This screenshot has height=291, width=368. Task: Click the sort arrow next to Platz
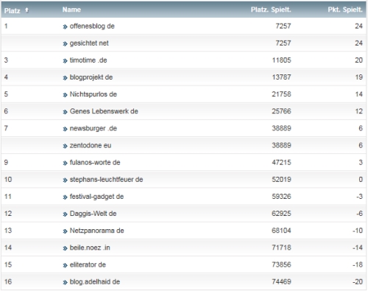coord(27,10)
